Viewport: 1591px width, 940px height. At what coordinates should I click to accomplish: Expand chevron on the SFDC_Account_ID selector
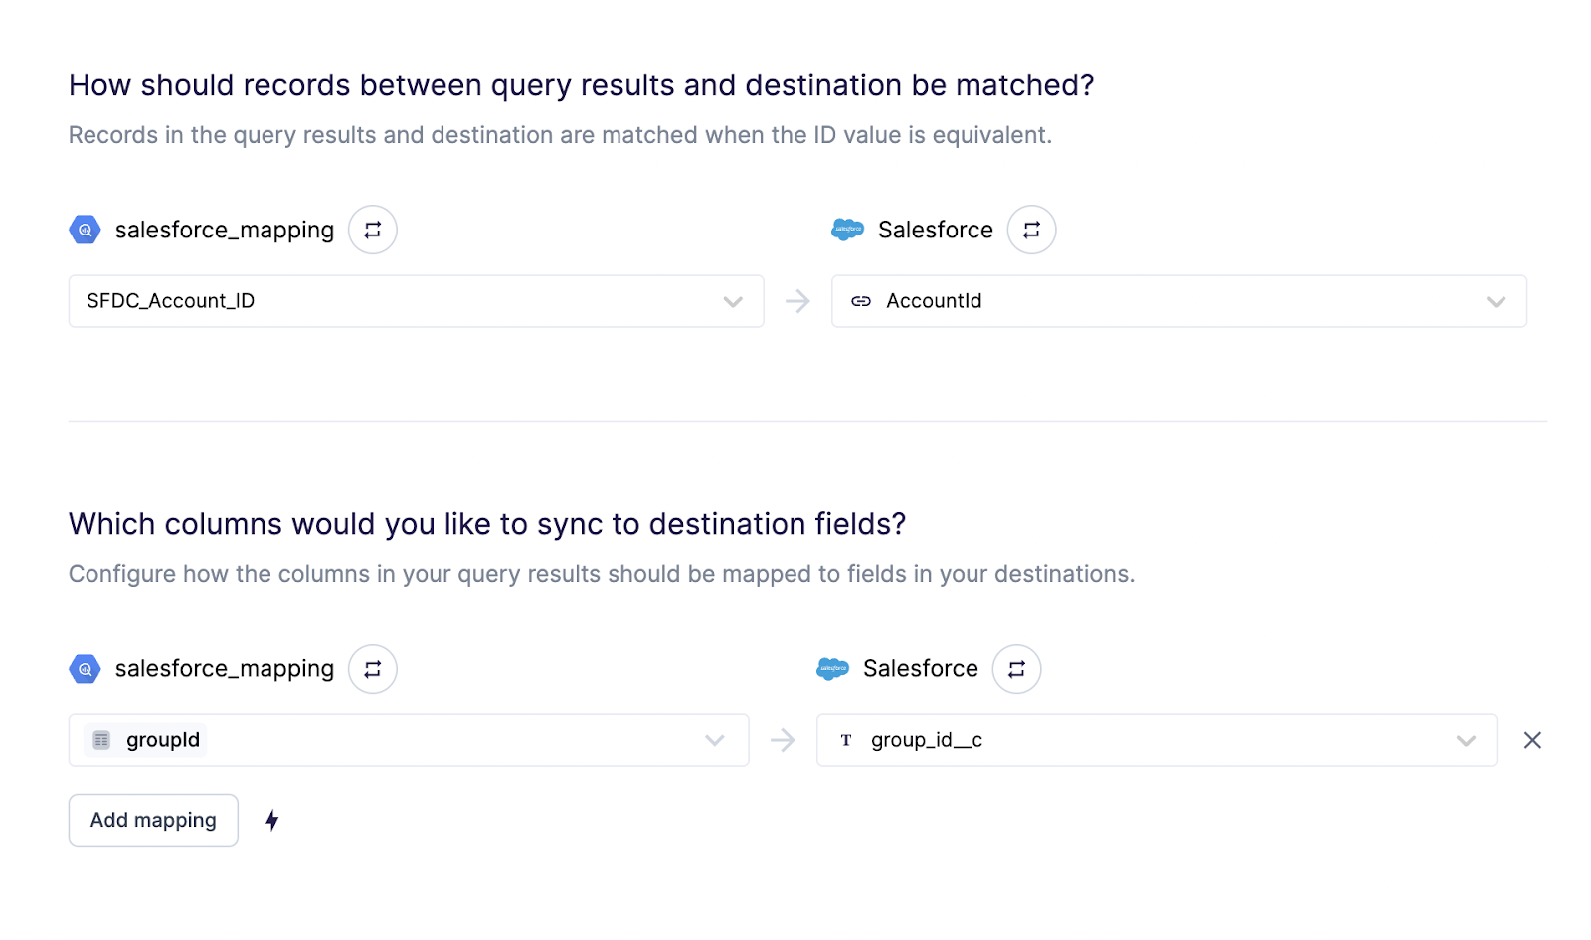point(733,302)
